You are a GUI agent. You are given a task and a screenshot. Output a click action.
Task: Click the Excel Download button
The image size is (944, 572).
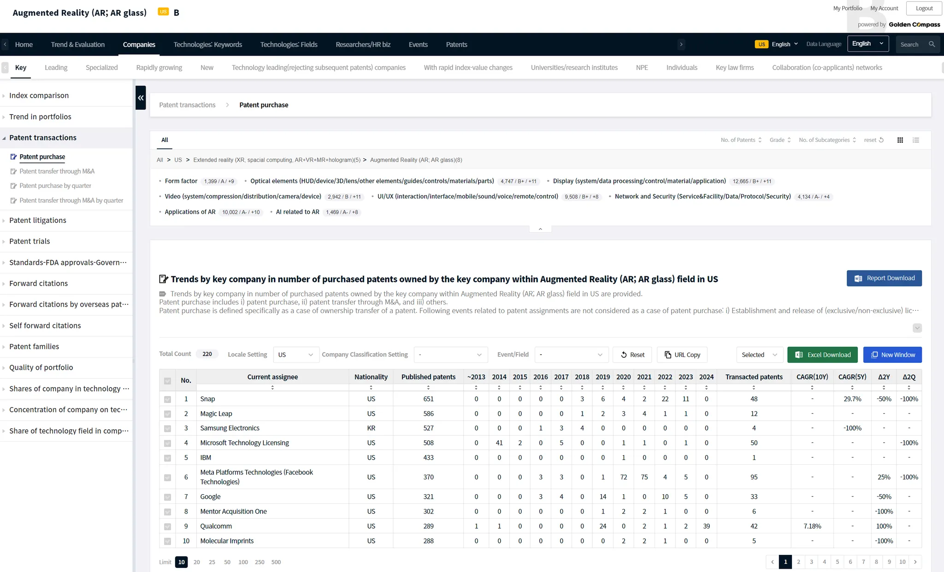[822, 355]
